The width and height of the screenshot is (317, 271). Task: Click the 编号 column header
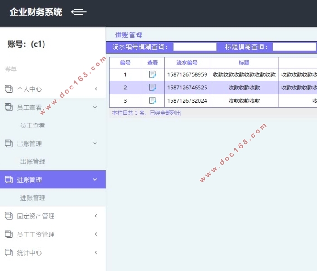coord(125,63)
